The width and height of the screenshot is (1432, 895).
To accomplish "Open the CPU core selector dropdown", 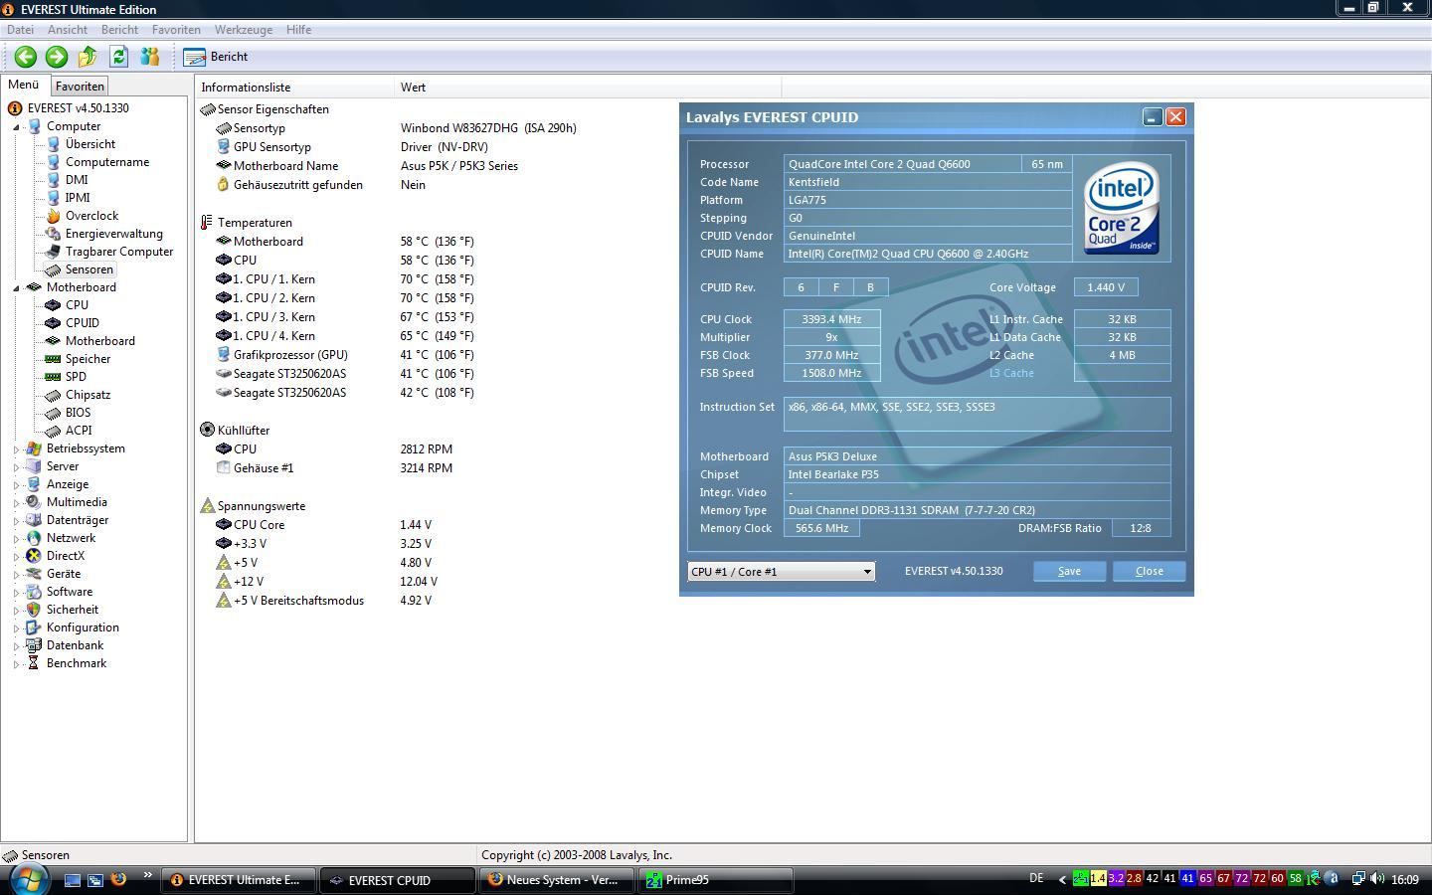I will pyautogui.click(x=781, y=572).
